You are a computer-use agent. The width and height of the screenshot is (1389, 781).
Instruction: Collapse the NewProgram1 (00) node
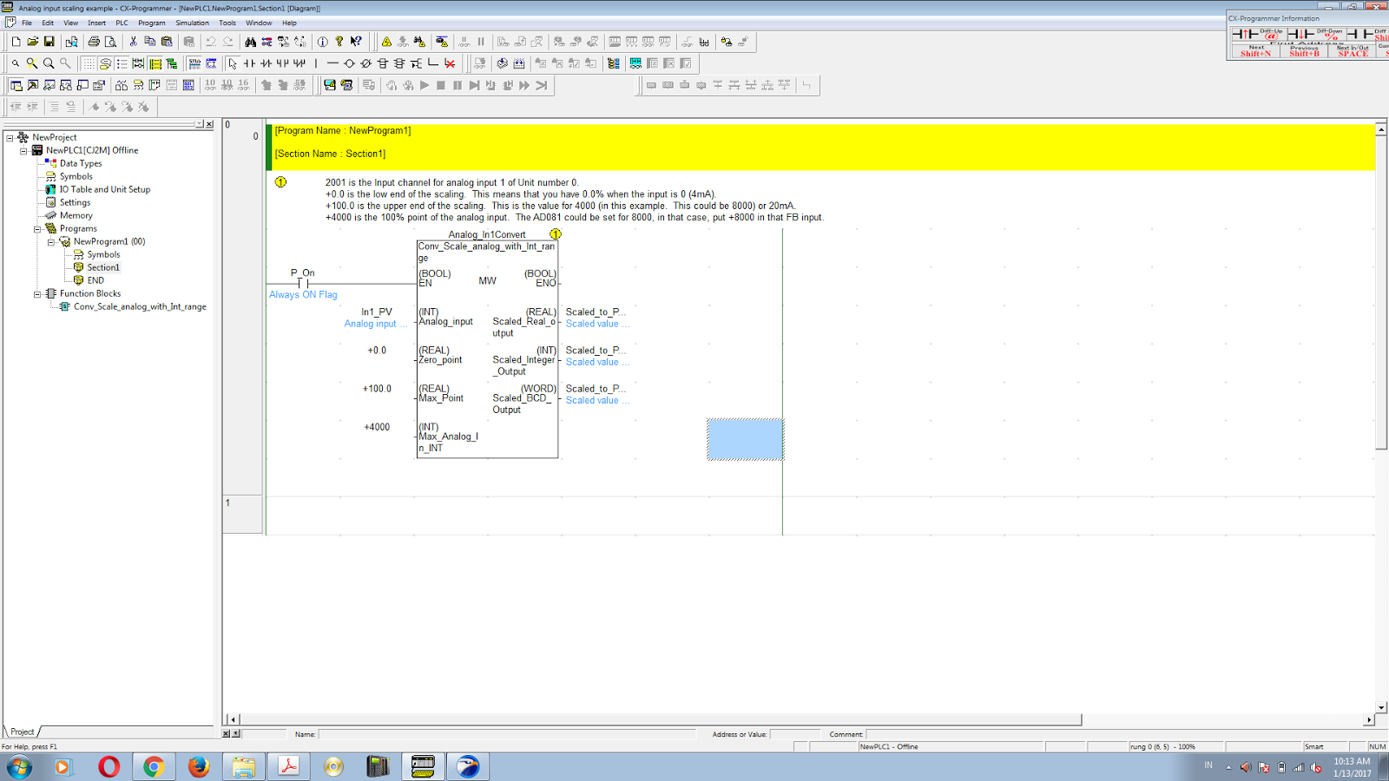[51, 242]
